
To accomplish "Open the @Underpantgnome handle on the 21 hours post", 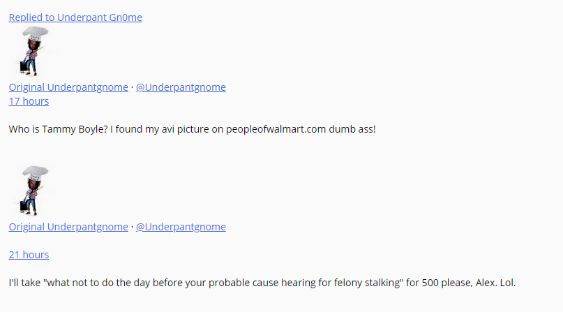I will pos(181,227).
